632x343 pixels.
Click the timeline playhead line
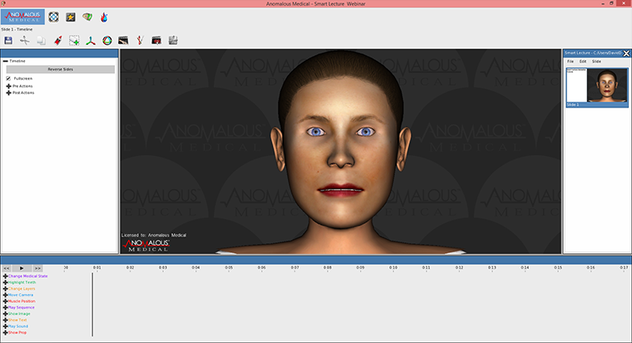coord(92,305)
